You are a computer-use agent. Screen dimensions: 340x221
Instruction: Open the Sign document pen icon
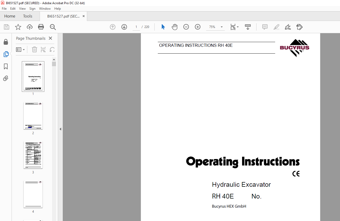point(288,27)
